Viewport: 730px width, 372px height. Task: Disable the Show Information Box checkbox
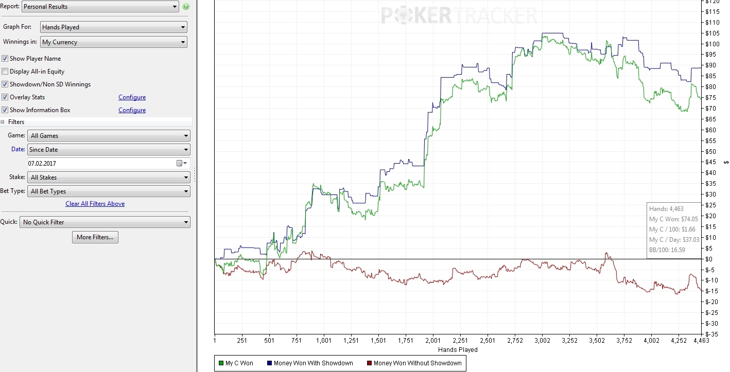coord(5,110)
